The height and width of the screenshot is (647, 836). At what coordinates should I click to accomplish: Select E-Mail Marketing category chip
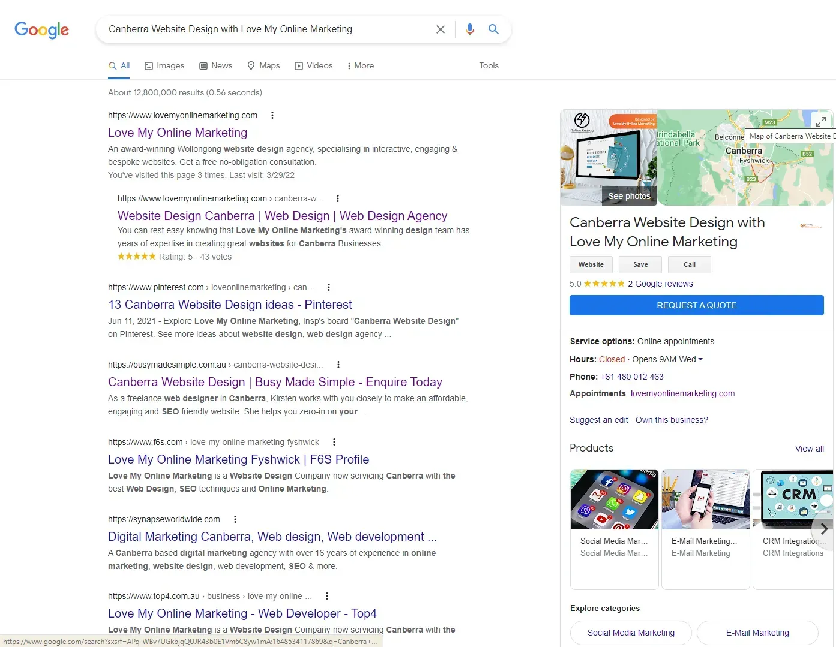coord(757,633)
